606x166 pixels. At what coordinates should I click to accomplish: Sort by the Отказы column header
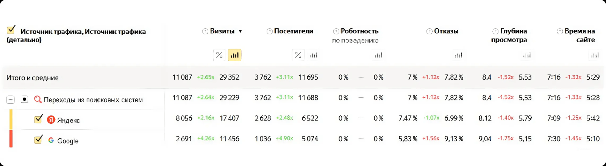coord(446,31)
